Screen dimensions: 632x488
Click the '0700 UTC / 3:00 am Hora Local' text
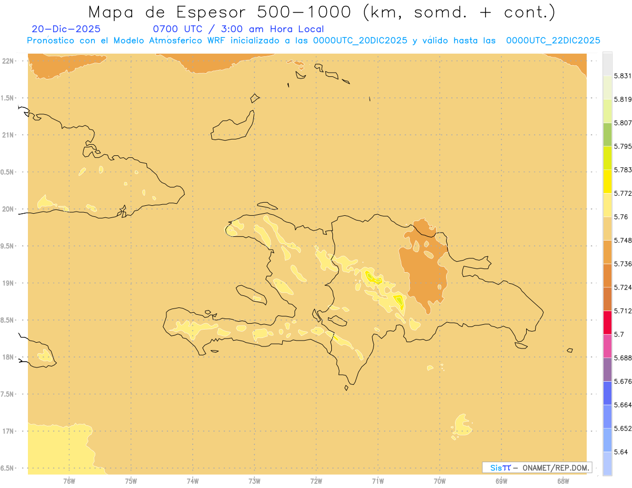(238, 29)
